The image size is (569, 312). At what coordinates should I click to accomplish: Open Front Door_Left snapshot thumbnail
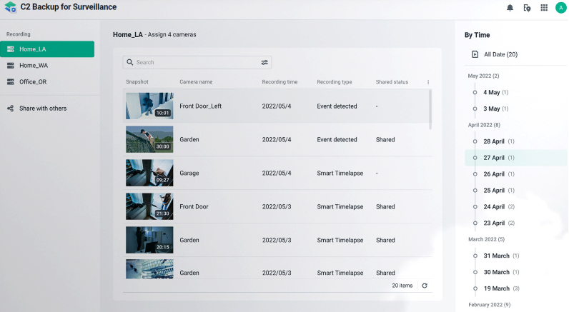pyautogui.click(x=149, y=106)
